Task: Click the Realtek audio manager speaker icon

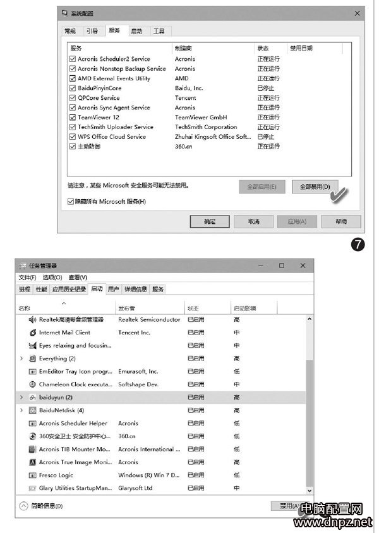Action: [32, 319]
